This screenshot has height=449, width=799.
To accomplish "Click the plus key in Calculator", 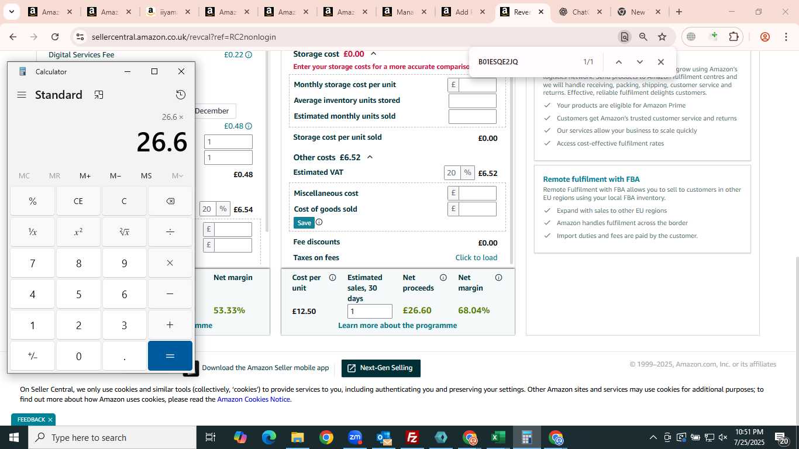I will 170,325.
